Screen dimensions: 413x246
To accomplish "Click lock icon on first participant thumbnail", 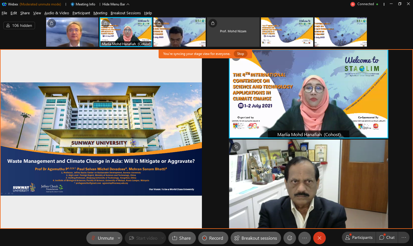I will pos(52,23).
